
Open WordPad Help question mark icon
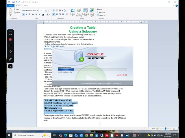pyautogui.click(x=177, y=6)
